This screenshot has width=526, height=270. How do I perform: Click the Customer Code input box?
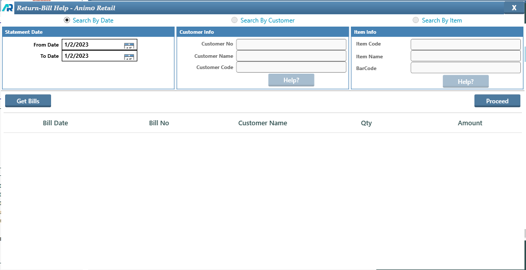coord(291,67)
